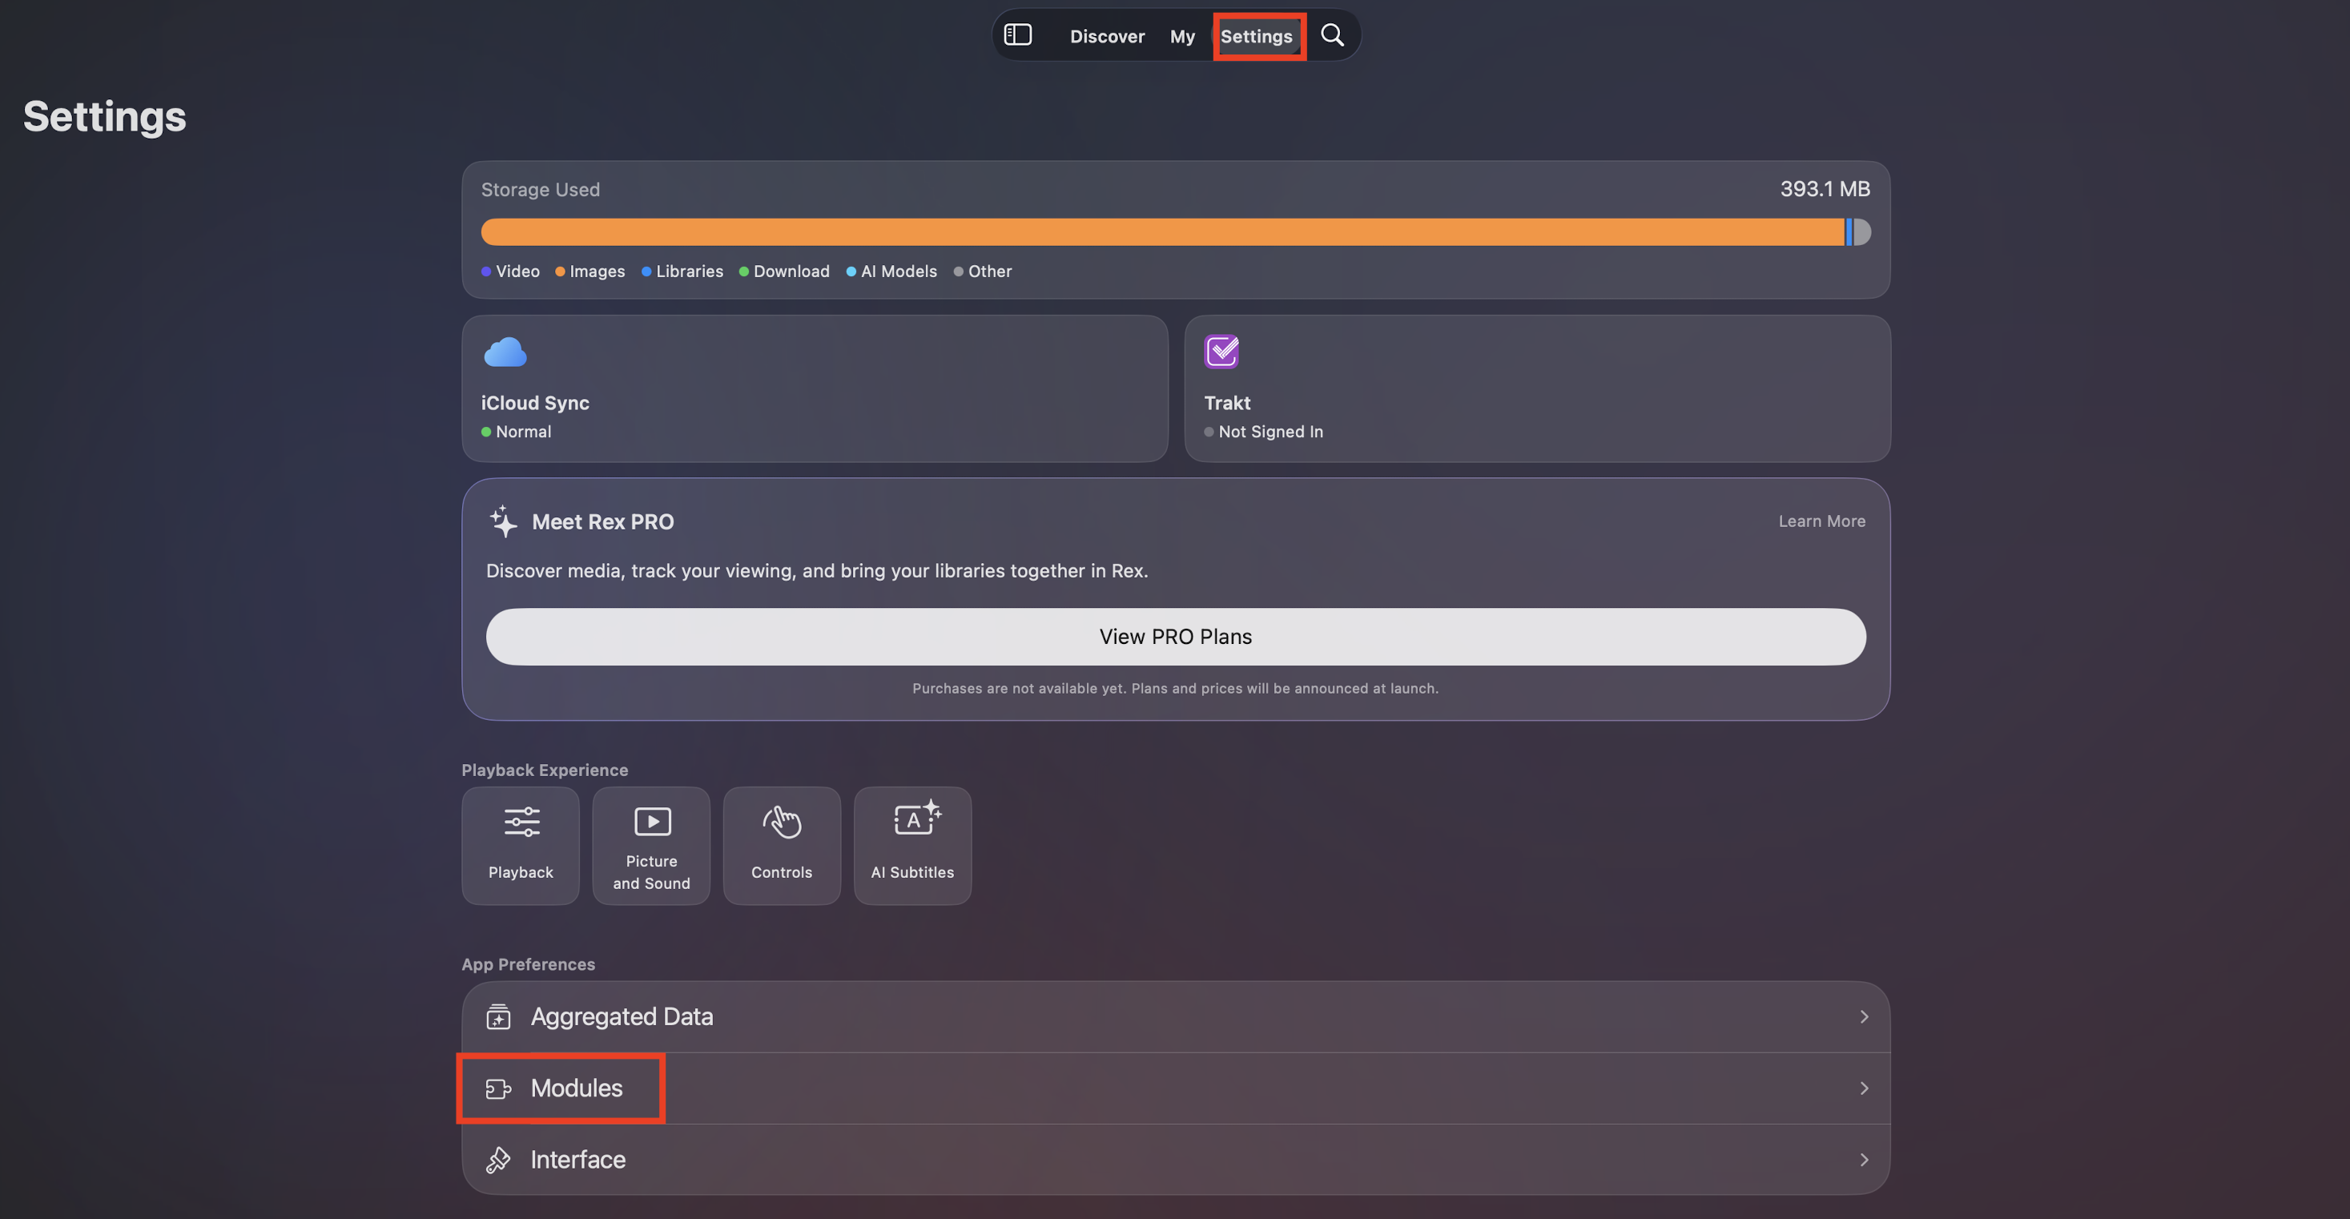Click the Trakt checkmark icon
The height and width of the screenshot is (1219, 2350).
(1221, 352)
